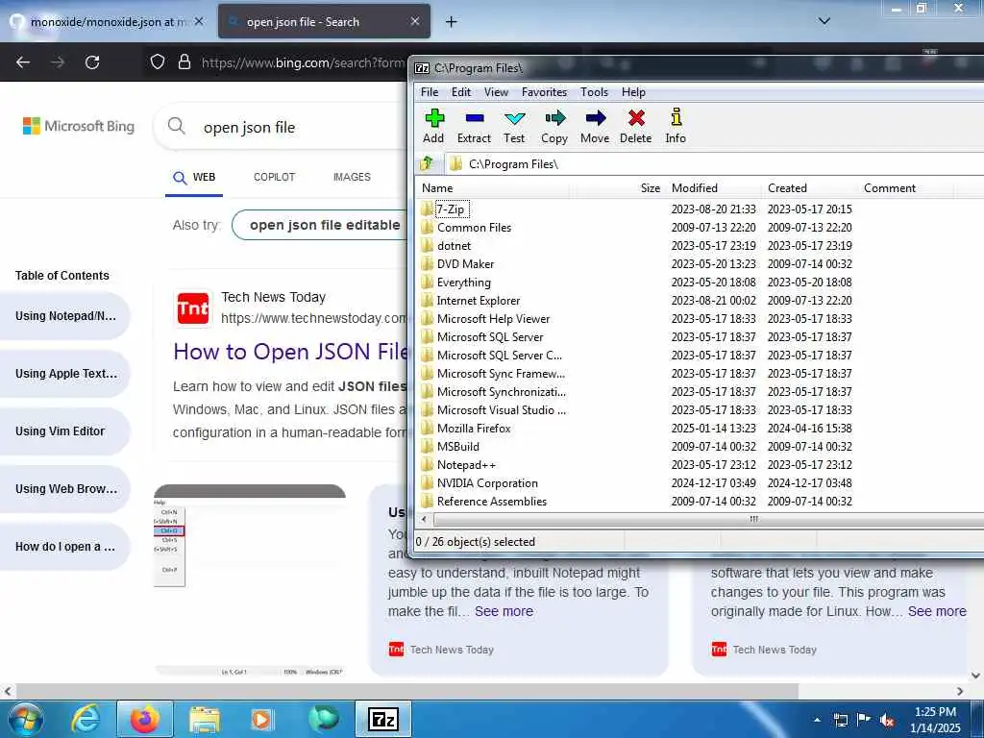This screenshot has width=984, height=738.
Task: Select the Internet Explorer folder
Action: tap(479, 300)
